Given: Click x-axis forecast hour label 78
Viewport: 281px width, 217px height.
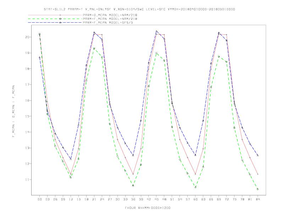Looking at the screenshot, I should 242,199.
